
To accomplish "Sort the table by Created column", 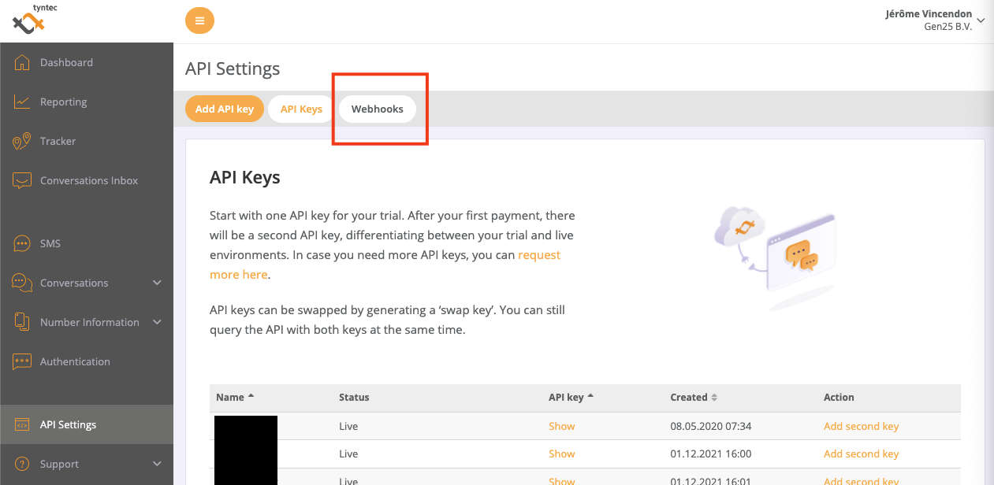I will [x=714, y=398].
